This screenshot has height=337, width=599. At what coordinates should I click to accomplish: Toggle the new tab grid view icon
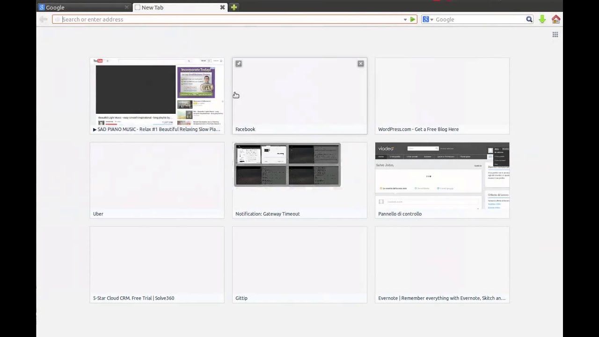pyautogui.click(x=555, y=35)
